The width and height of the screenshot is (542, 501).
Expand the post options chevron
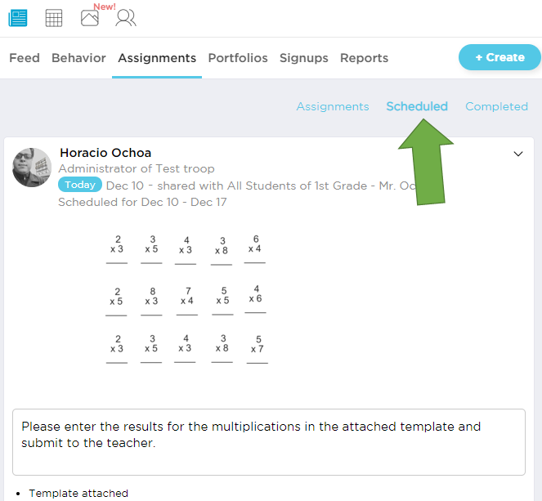point(517,154)
